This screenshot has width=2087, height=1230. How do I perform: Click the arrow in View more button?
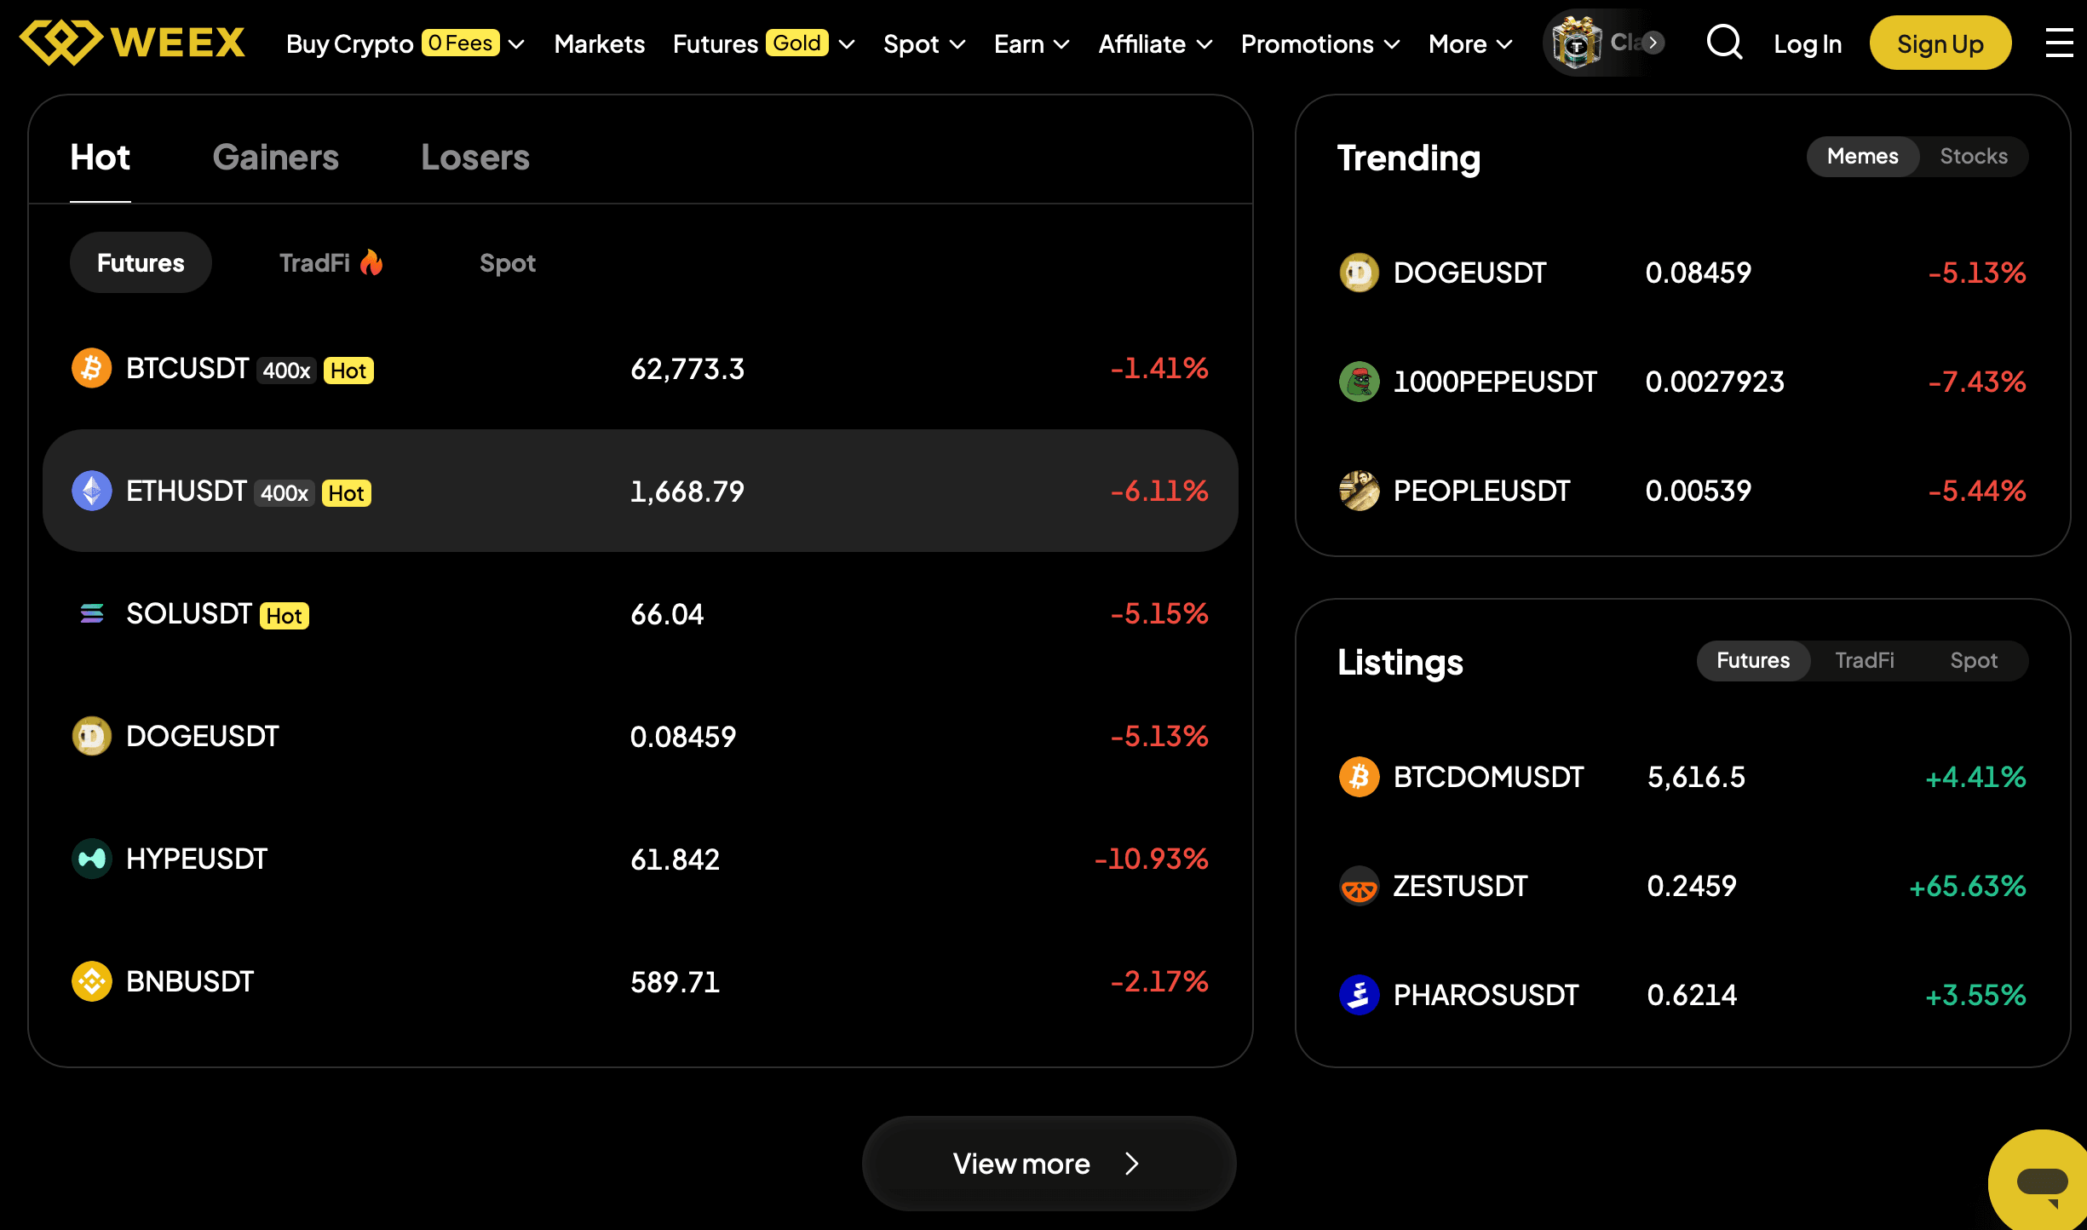tap(1131, 1164)
